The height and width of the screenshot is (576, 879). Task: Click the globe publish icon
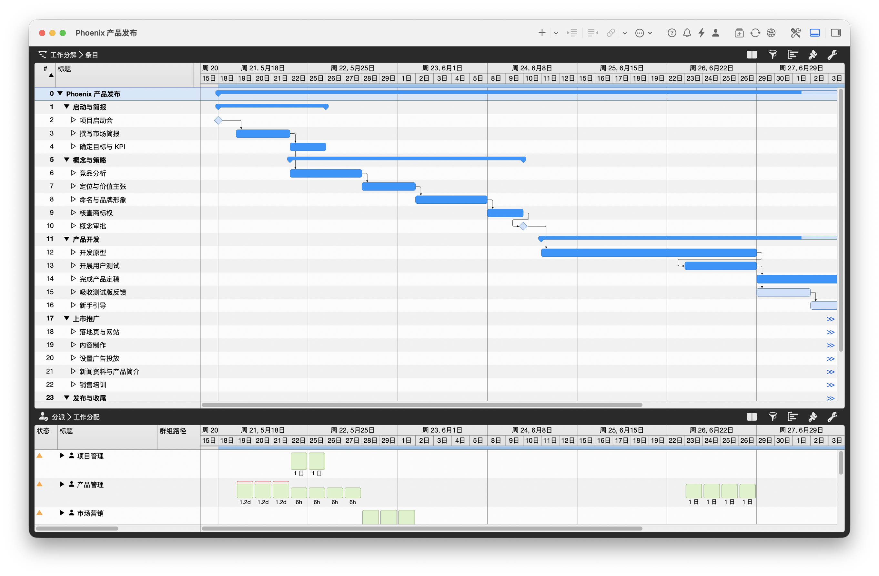point(771,33)
